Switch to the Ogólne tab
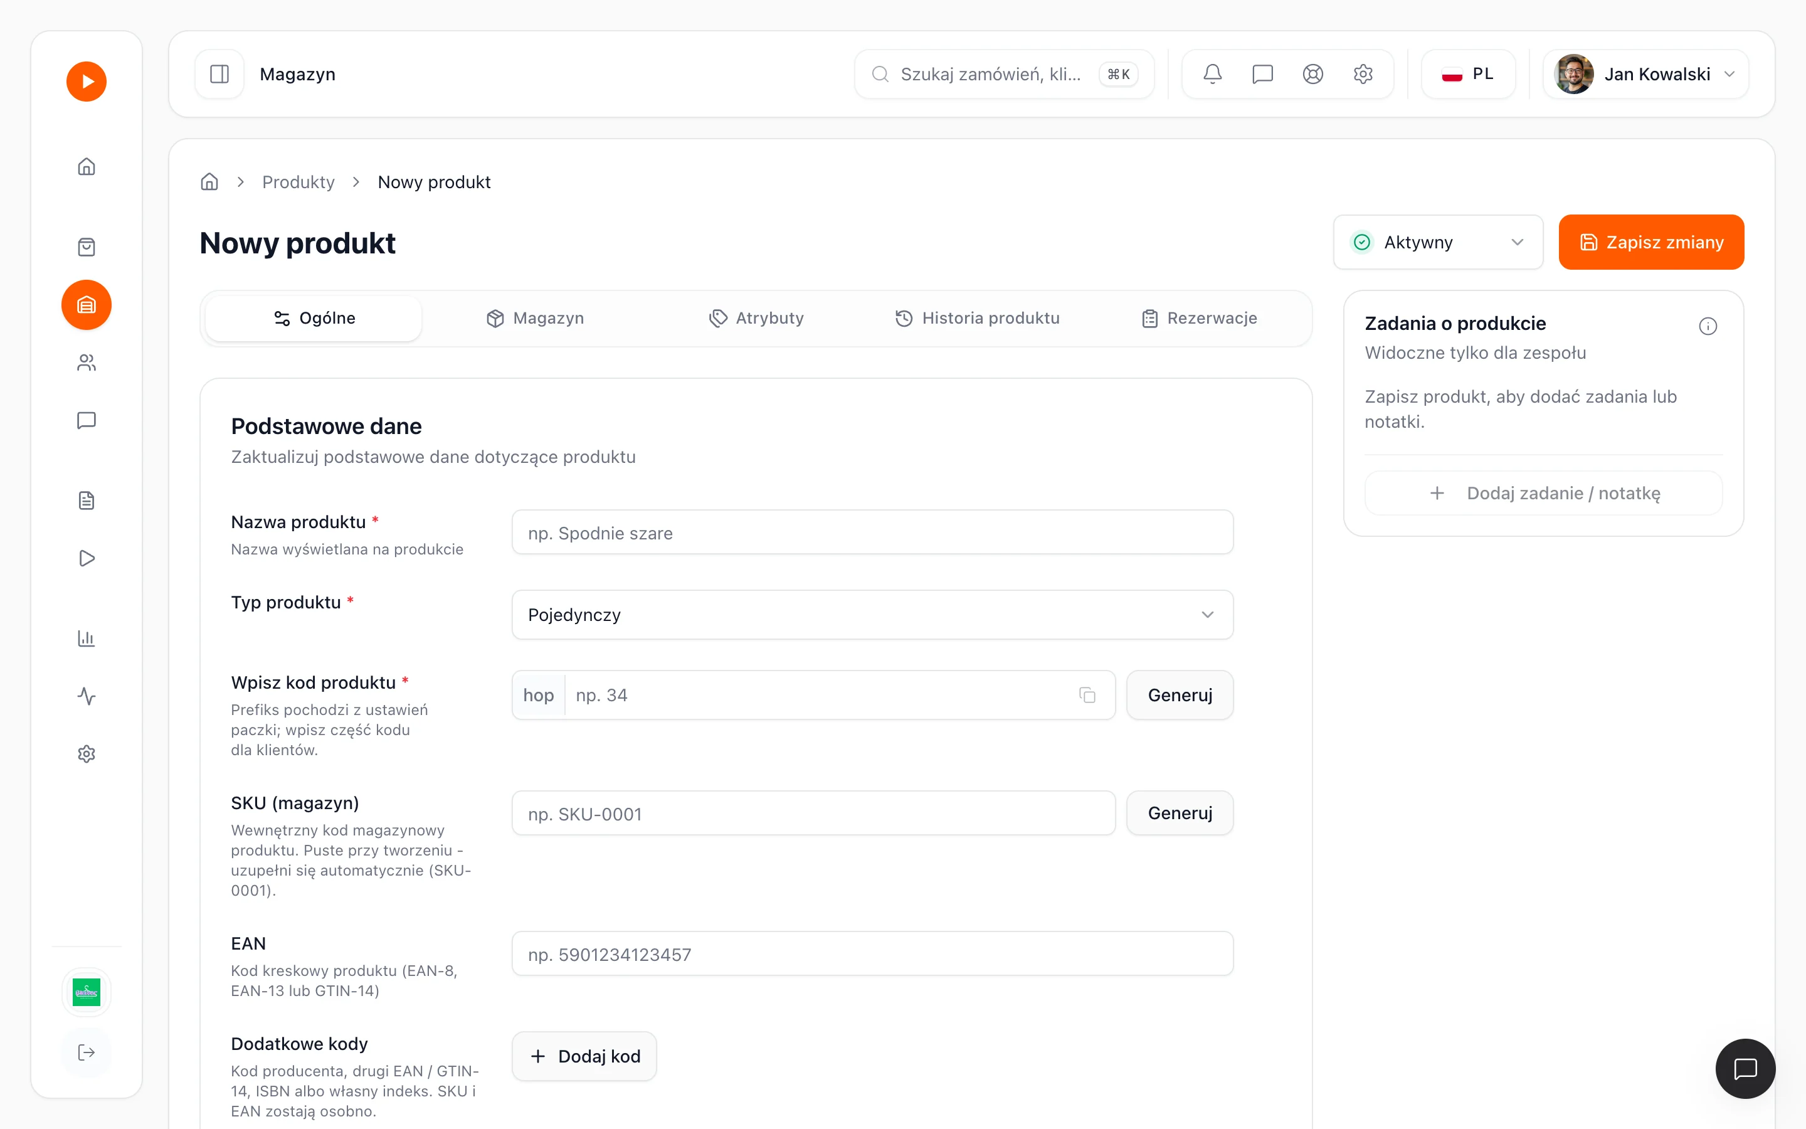1806x1129 pixels. (x=314, y=318)
